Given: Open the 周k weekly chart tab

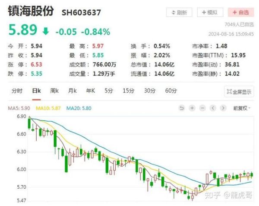Looking at the screenshot, I should (54, 91).
